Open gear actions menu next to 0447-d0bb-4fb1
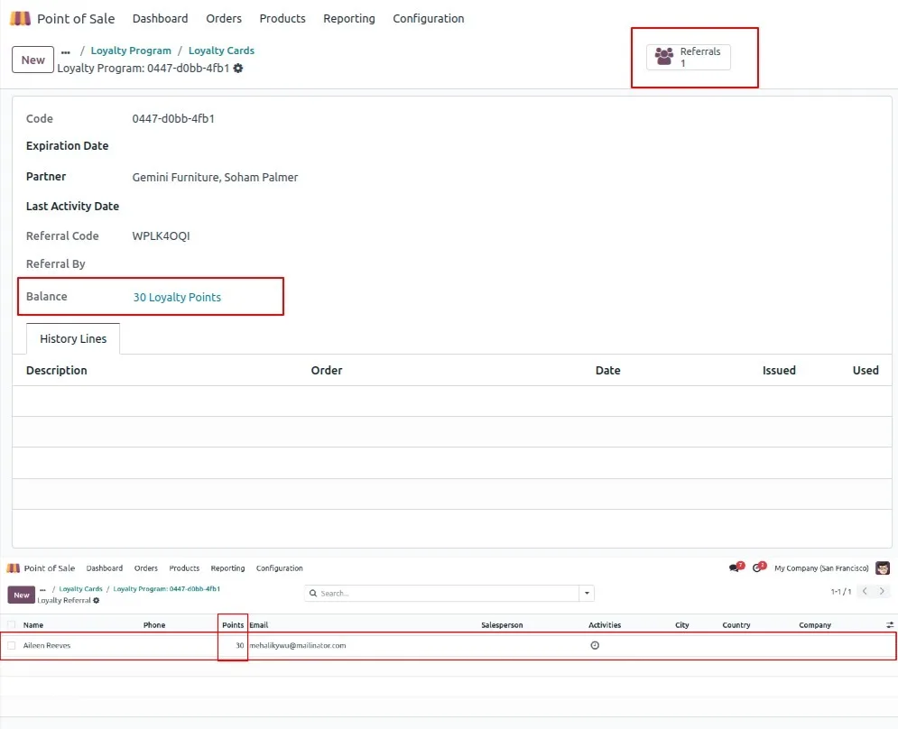The height and width of the screenshot is (729, 898). [x=238, y=69]
